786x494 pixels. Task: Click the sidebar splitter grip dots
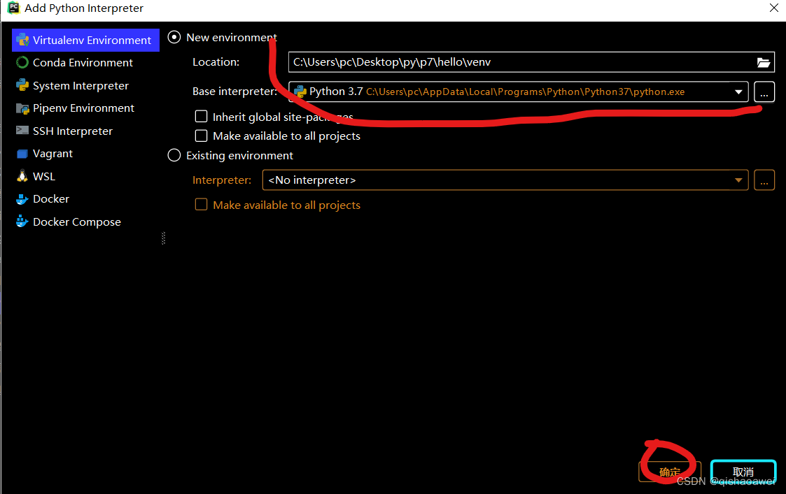click(163, 238)
